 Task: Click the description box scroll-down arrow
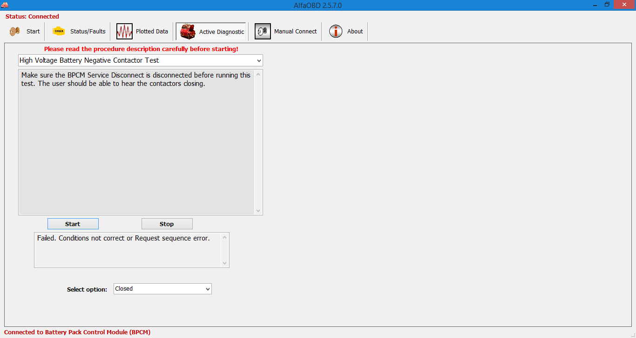point(259,211)
